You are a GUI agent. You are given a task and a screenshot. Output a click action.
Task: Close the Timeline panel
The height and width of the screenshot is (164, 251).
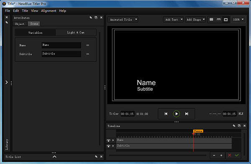point(244,126)
